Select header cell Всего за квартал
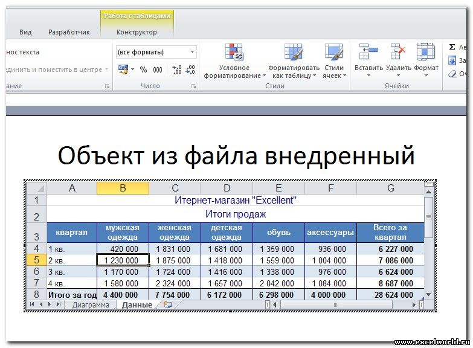This screenshot has height=348, width=473. coord(390,233)
